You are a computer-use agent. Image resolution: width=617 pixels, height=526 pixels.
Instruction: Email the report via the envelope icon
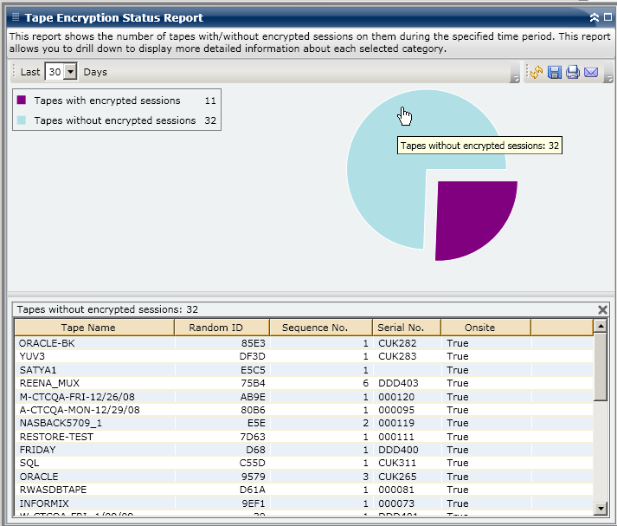click(x=591, y=73)
